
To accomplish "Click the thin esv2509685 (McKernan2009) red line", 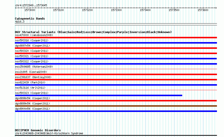I will pyautogui.click(x=116, y=69).
